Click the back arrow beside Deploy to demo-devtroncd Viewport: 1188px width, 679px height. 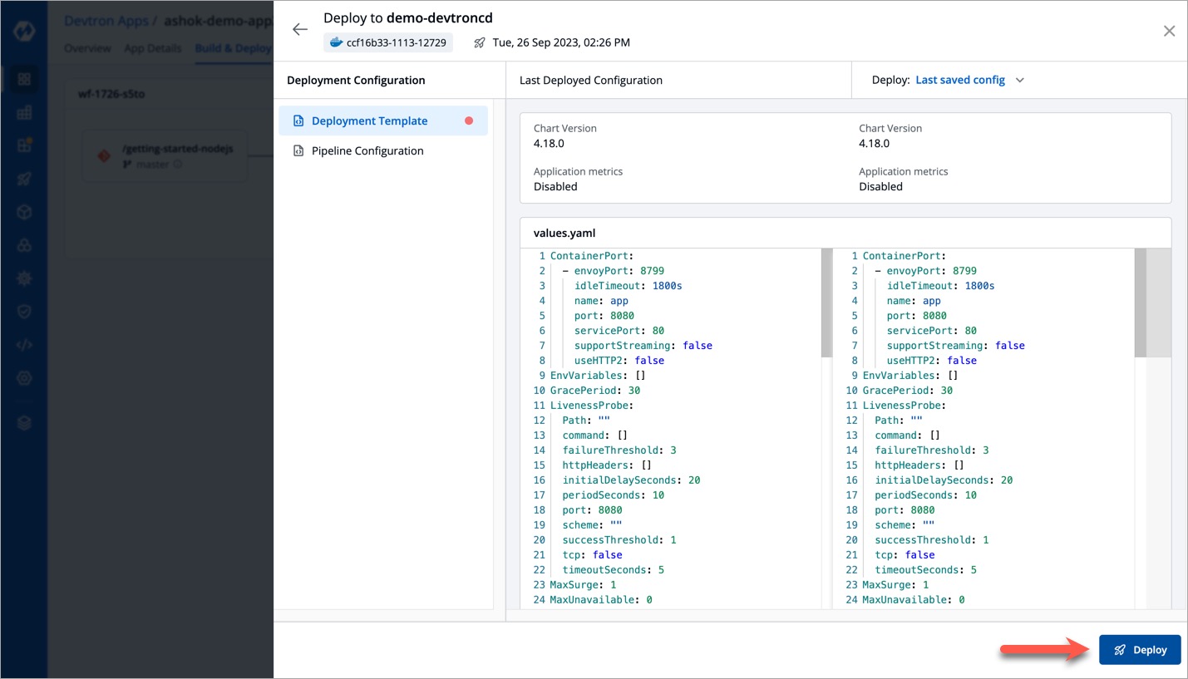(299, 29)
